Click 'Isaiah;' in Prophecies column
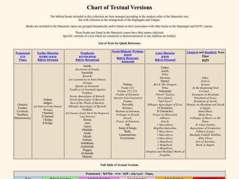The width and height of the screenshot is (239, 179). [87, 66]
